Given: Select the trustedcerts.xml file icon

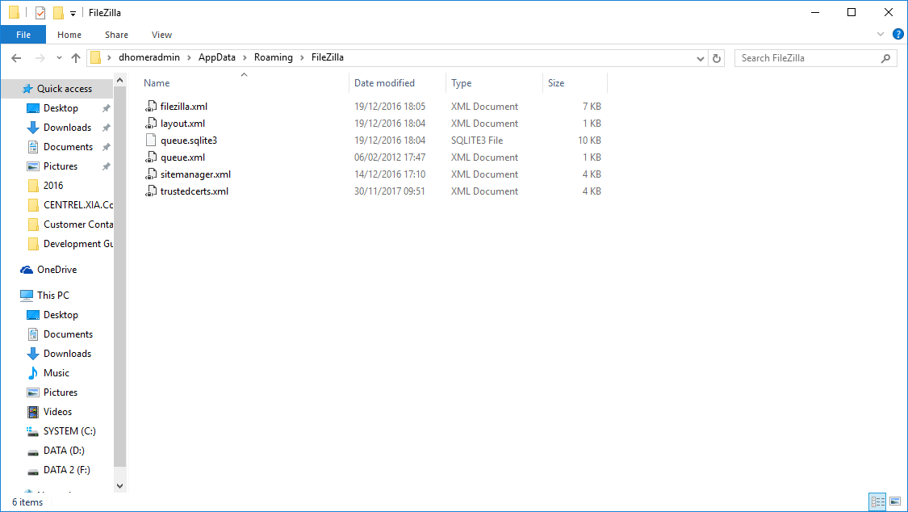Looking at the screenshot, I should click(x=151, y=191).
